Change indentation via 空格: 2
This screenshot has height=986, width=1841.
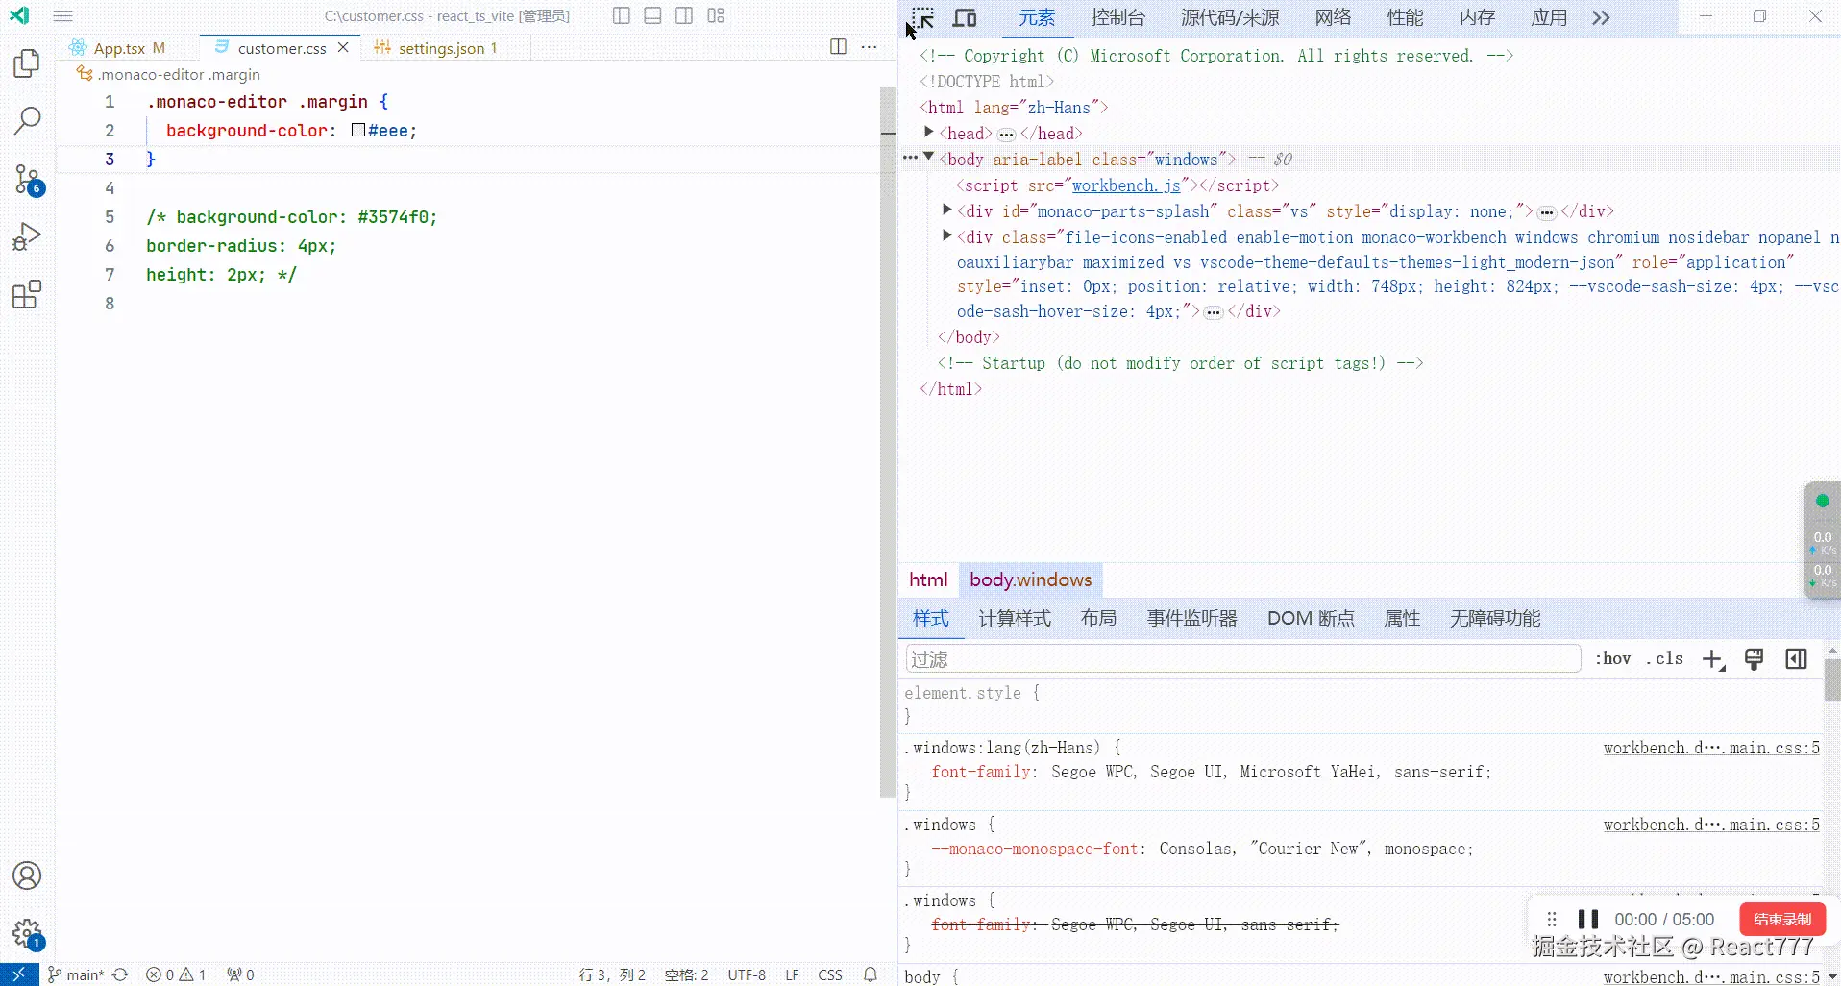coord(686,974)
